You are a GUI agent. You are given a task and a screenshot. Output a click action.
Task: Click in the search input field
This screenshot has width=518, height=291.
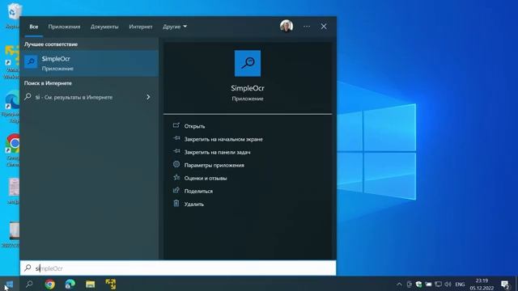coord(178,268)
